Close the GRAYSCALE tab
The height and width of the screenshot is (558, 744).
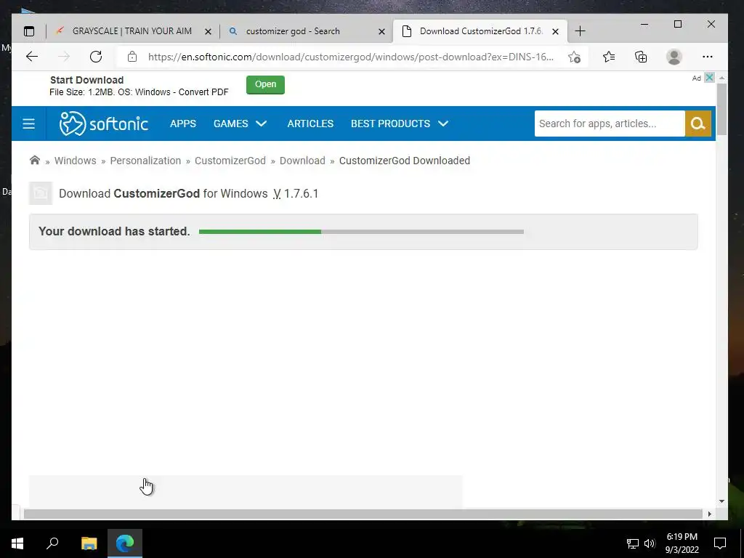pos(208,32)
